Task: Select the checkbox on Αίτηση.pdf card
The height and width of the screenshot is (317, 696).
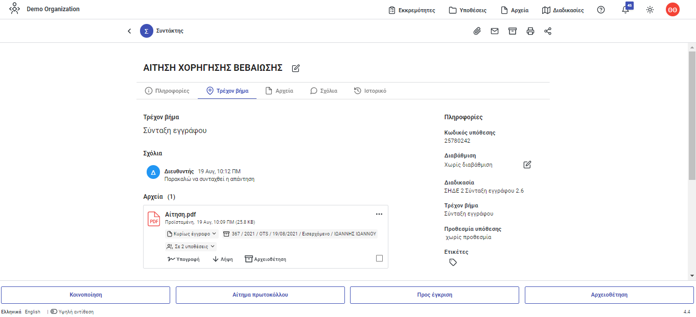Action: pyautogui.click(x=379, y=258)
